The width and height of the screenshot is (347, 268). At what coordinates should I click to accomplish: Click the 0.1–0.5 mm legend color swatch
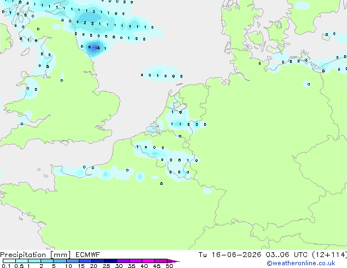(x=9, y=261)
